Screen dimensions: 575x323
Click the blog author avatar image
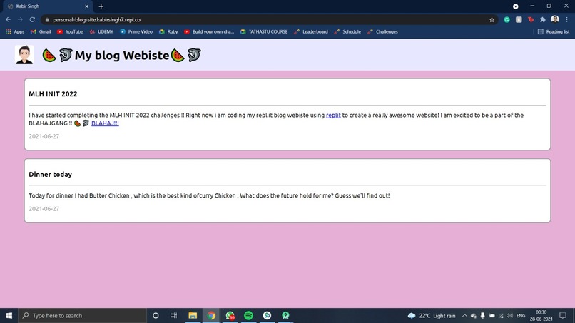click(24, 55)
